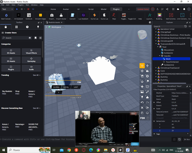Click the F3X redo arrow

pos(147,103)
